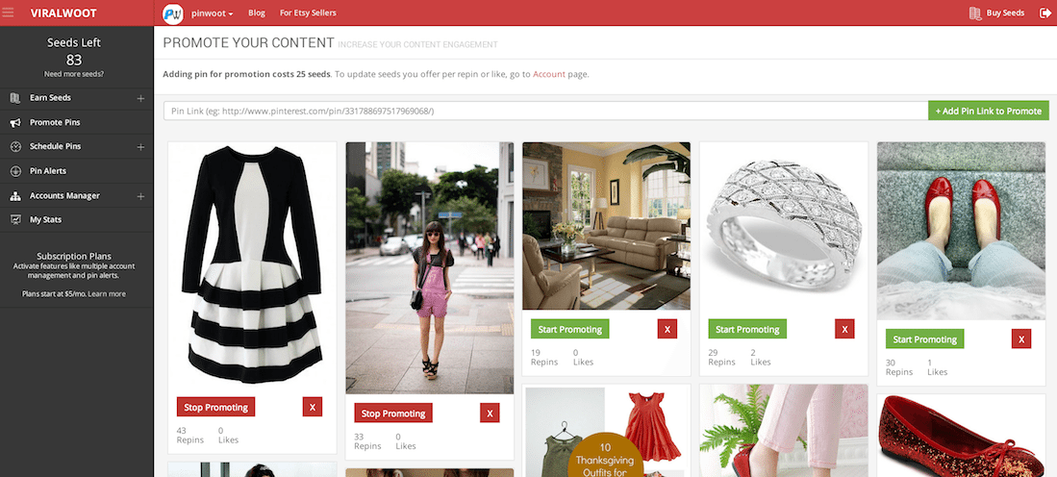Click Need more seeds? link

[x=73, y=74]
